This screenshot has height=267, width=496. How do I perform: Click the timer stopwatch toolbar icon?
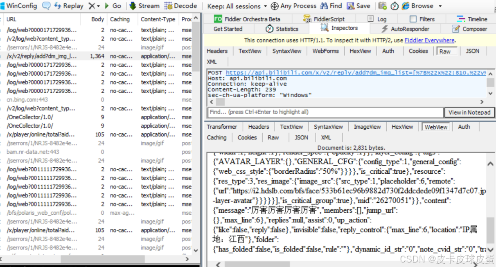click(x=395, y=6)
